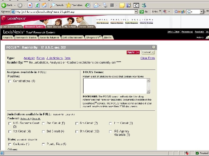
Task: Click the green Go arrow icon
Action: coord(141,12)
